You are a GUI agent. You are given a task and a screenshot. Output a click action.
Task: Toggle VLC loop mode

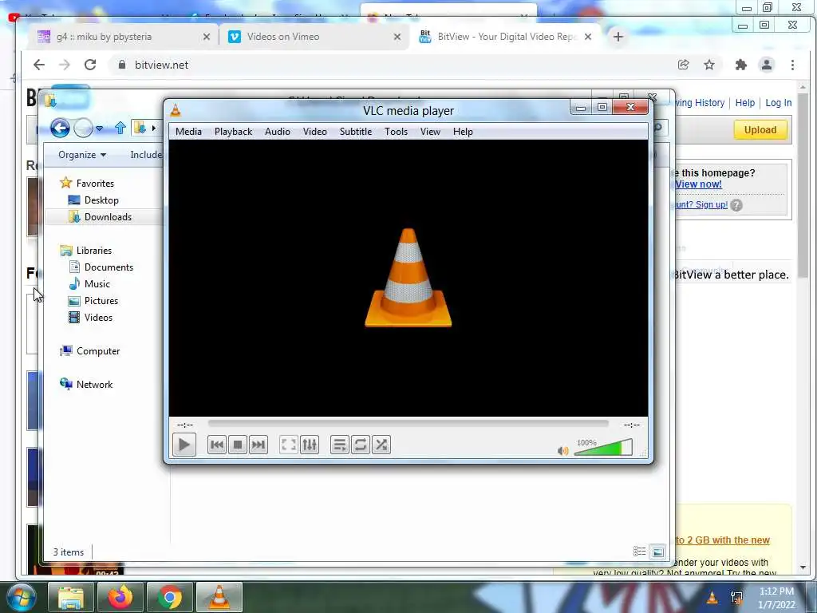(x=360, y=445)
